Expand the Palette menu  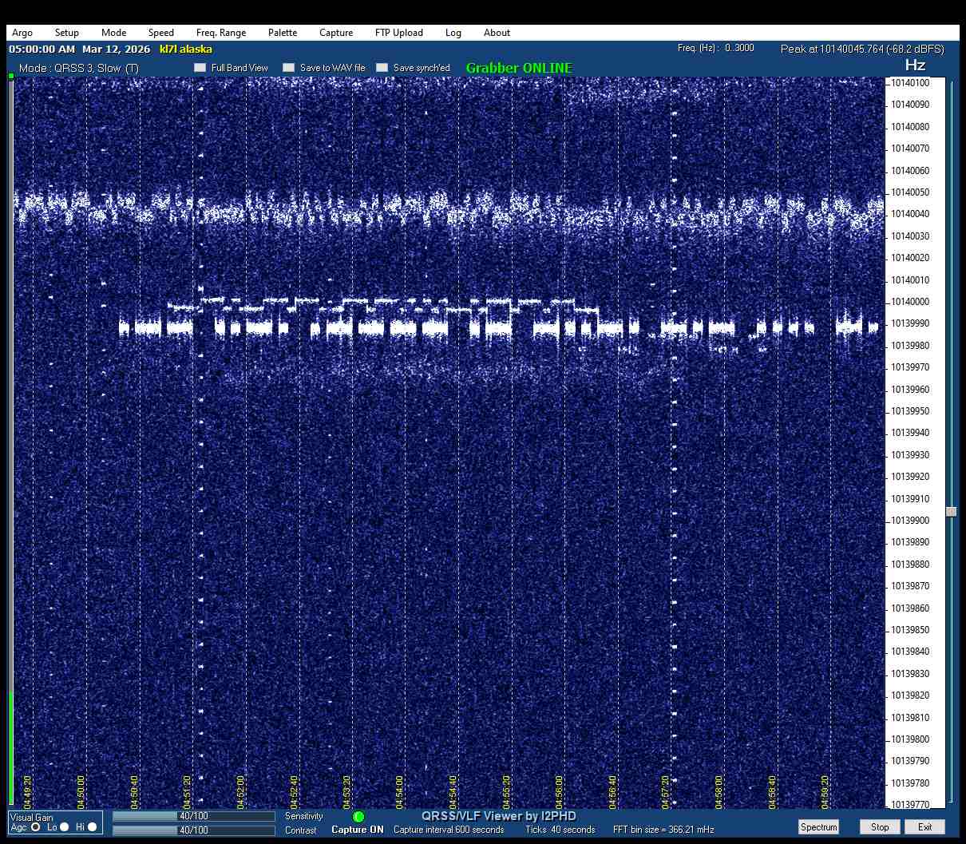[x=283, y=33]
